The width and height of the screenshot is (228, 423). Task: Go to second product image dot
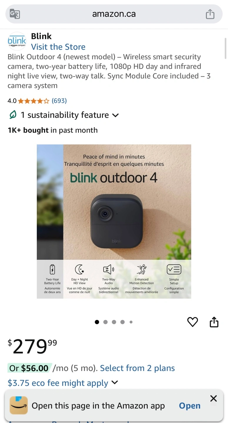[106, 322]
